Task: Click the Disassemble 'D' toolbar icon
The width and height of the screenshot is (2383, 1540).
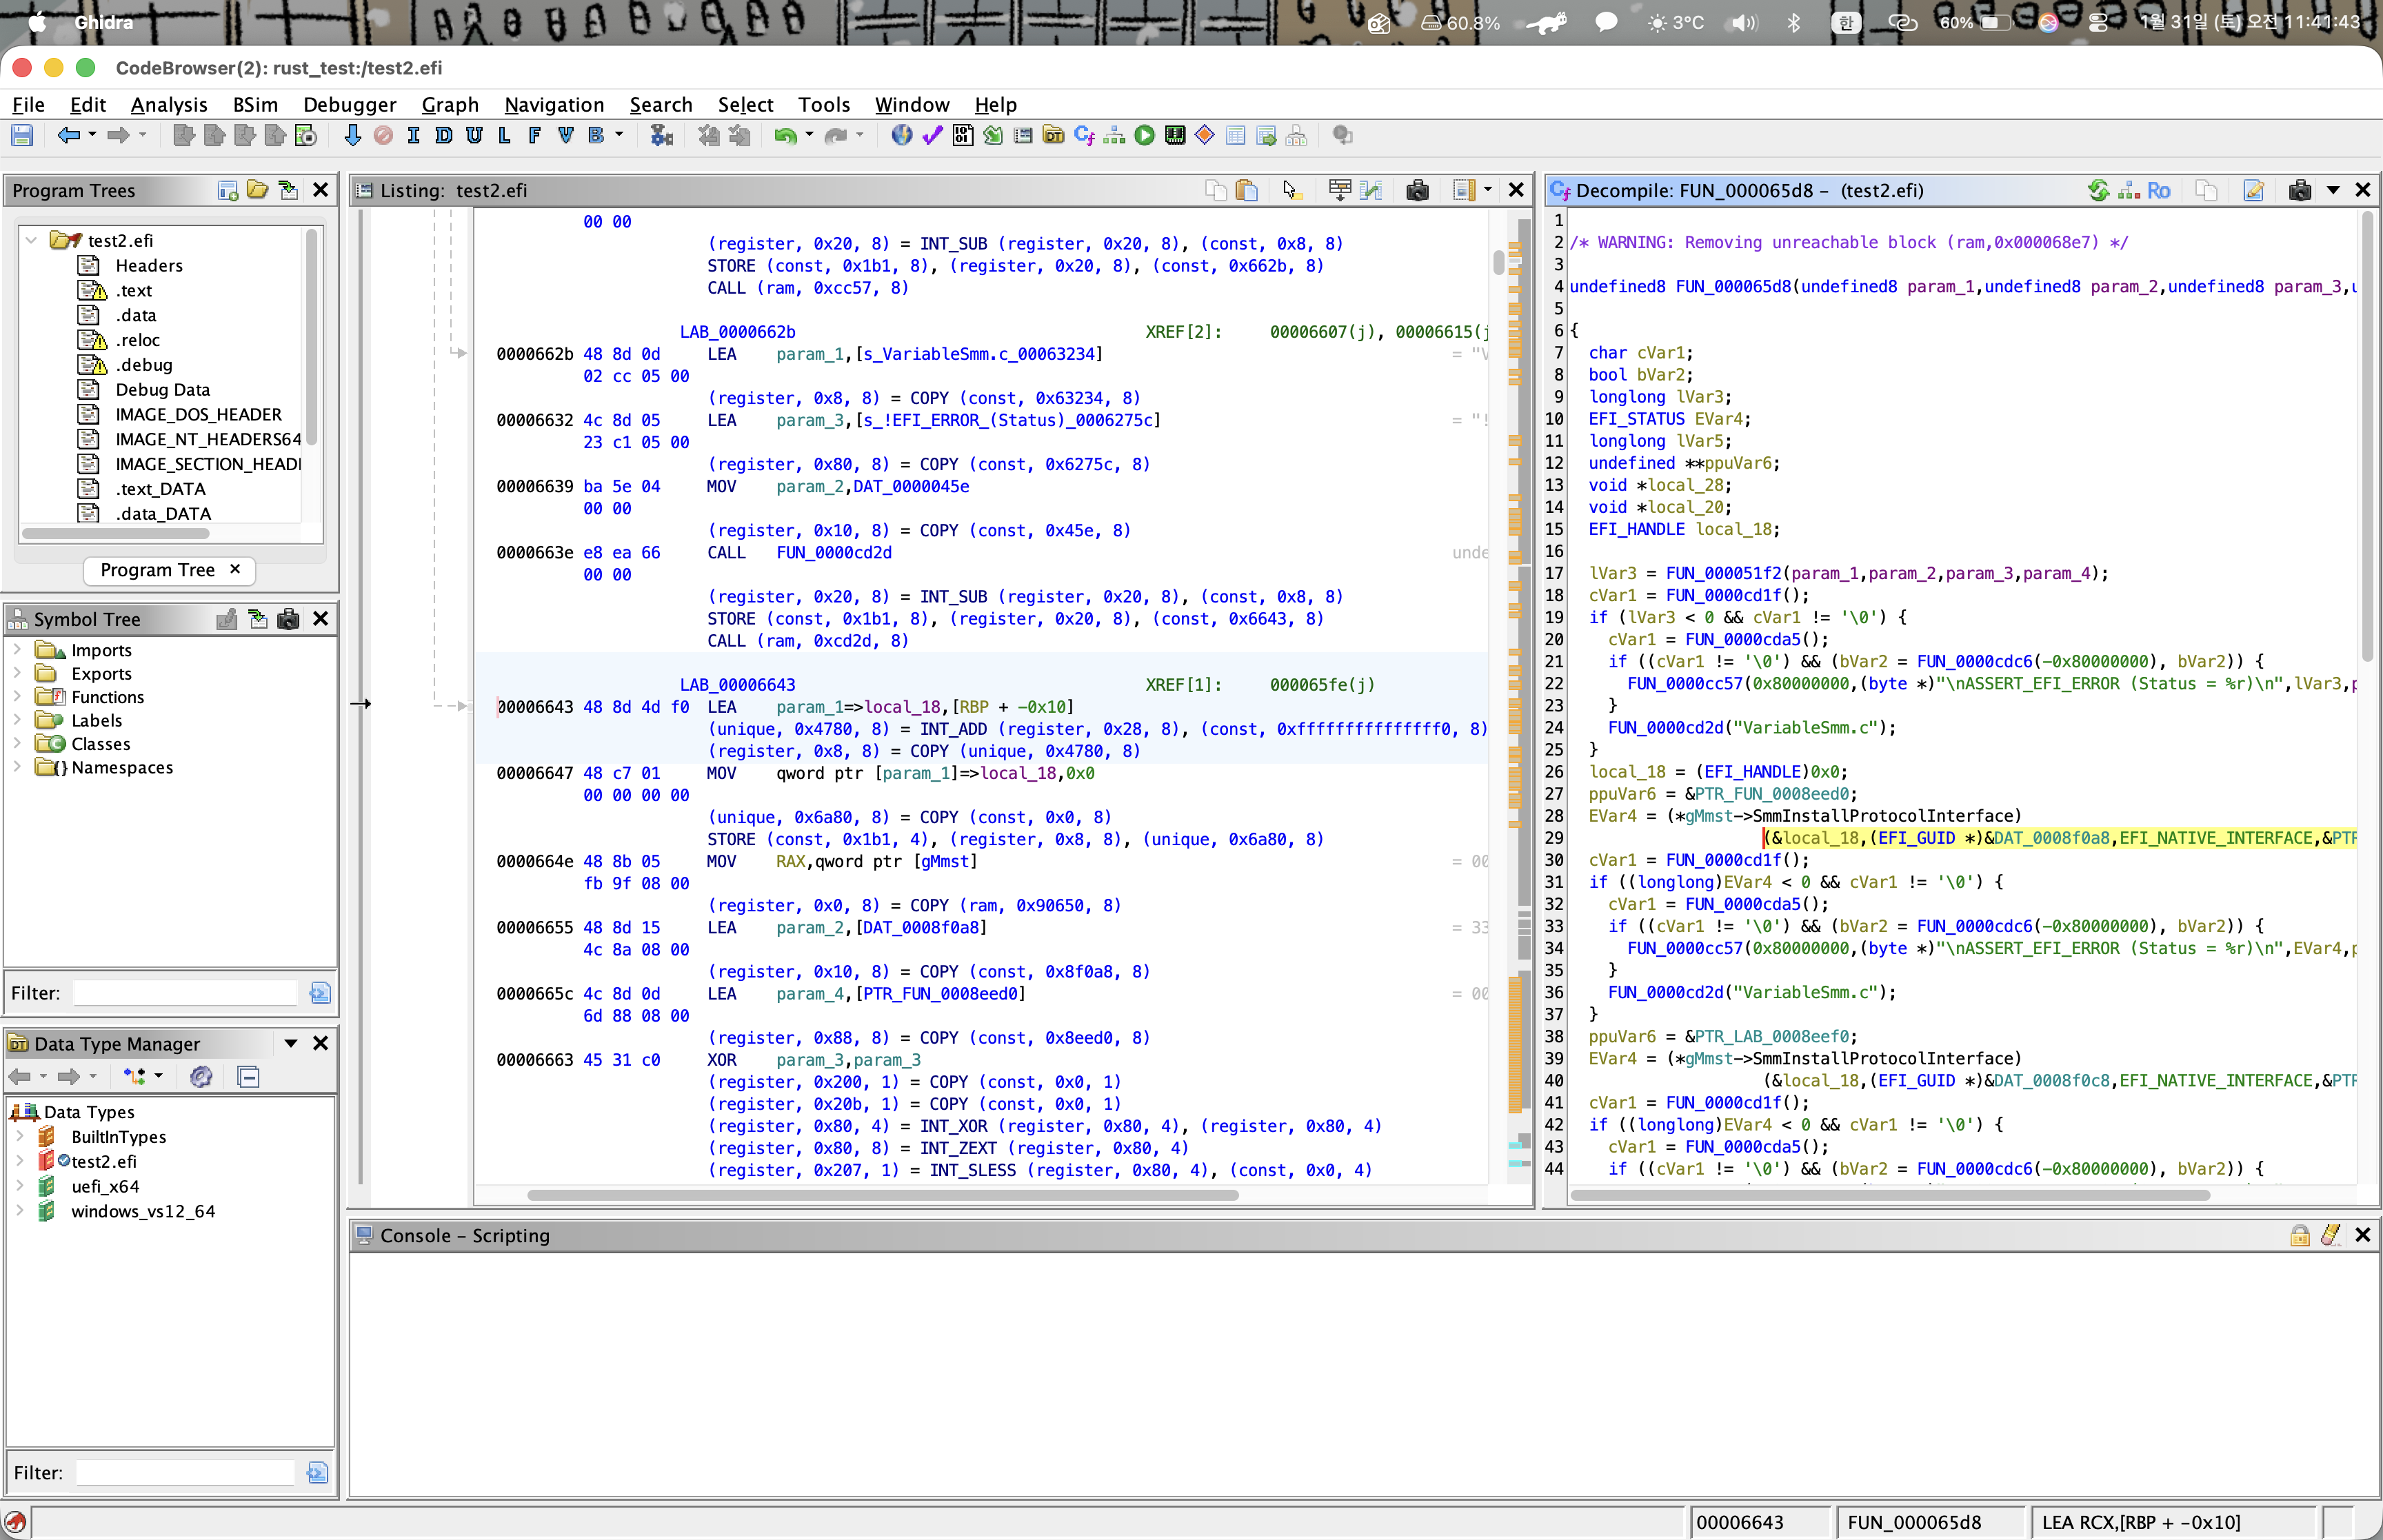Action: (x=443, y=136)
